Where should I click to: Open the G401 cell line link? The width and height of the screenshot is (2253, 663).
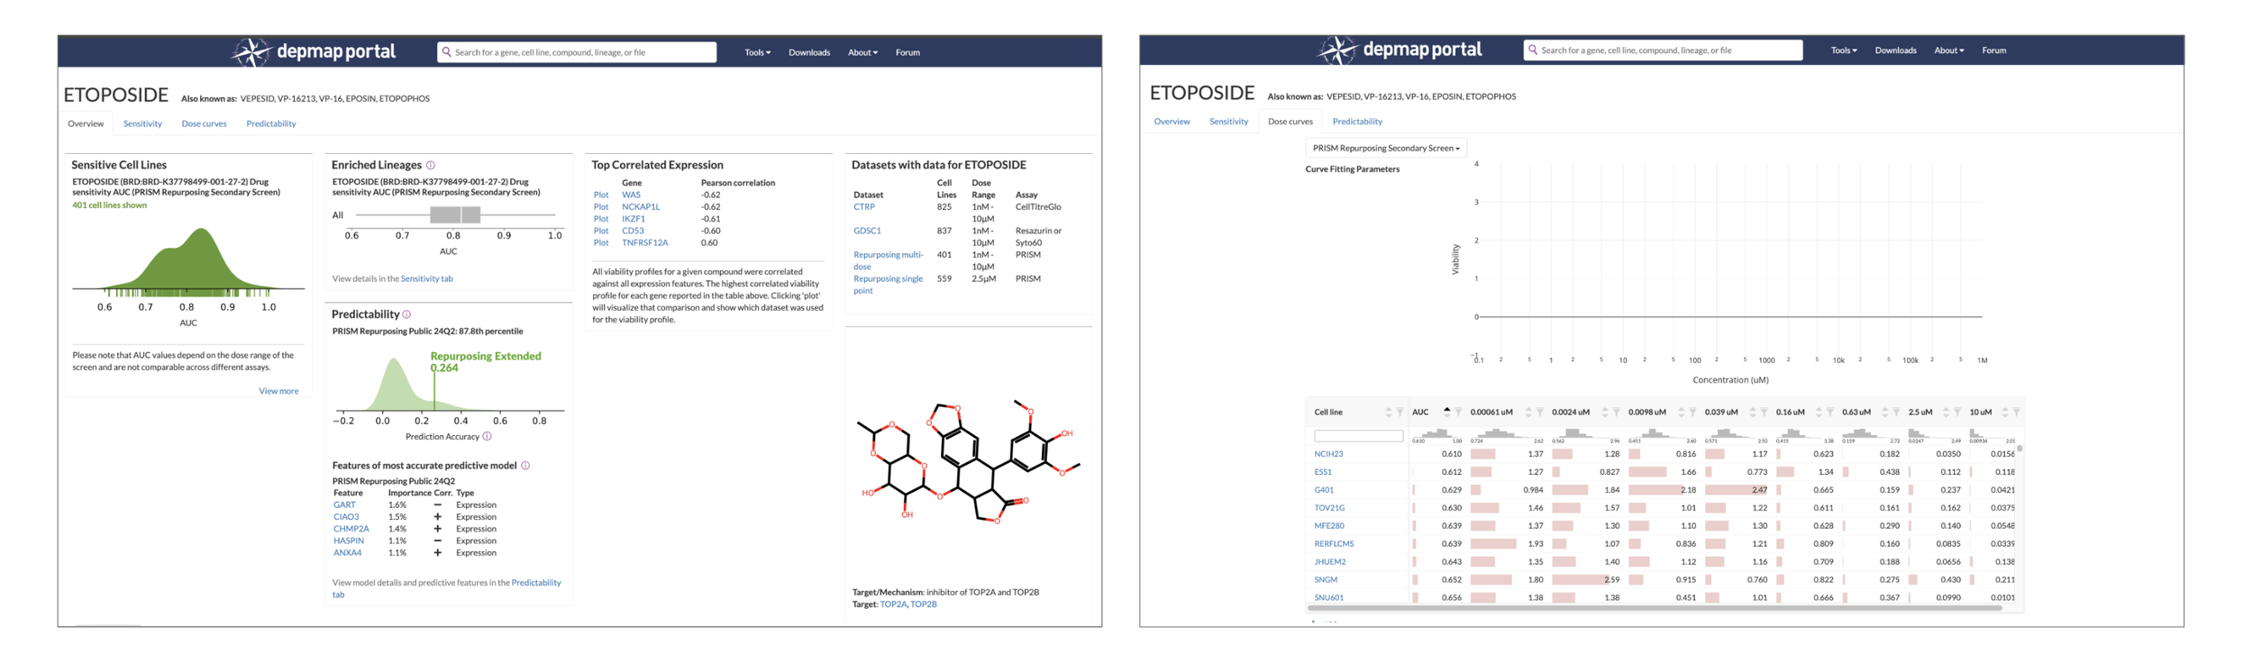1323,490
